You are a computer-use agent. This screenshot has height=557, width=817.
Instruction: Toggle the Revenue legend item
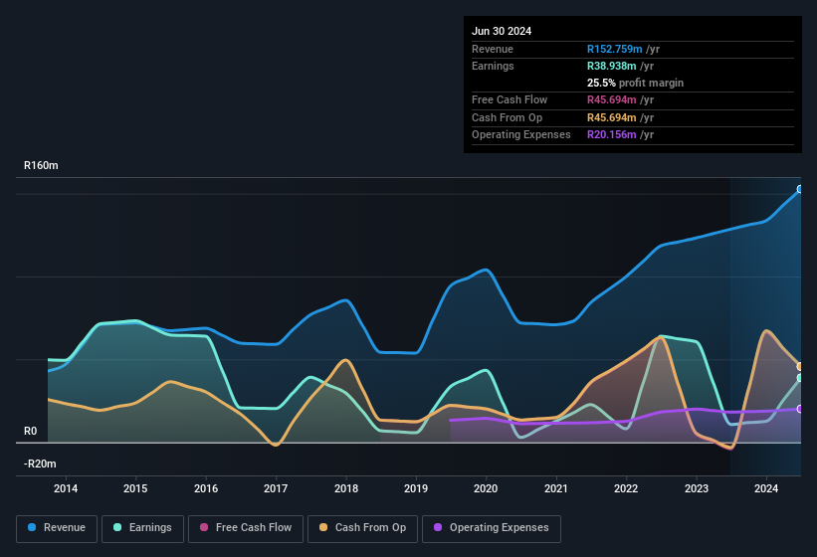(57, 528)
